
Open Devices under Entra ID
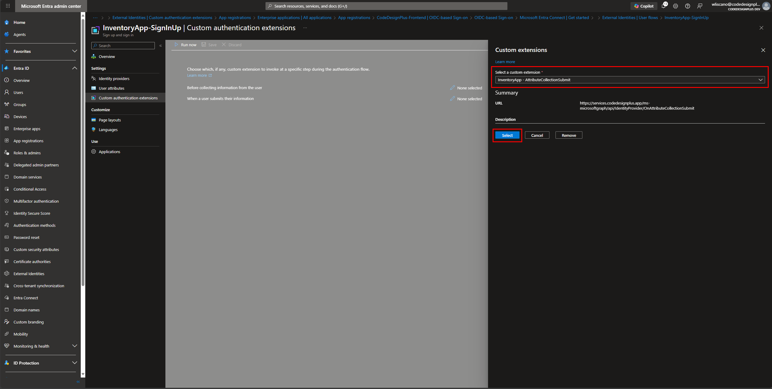20,117
